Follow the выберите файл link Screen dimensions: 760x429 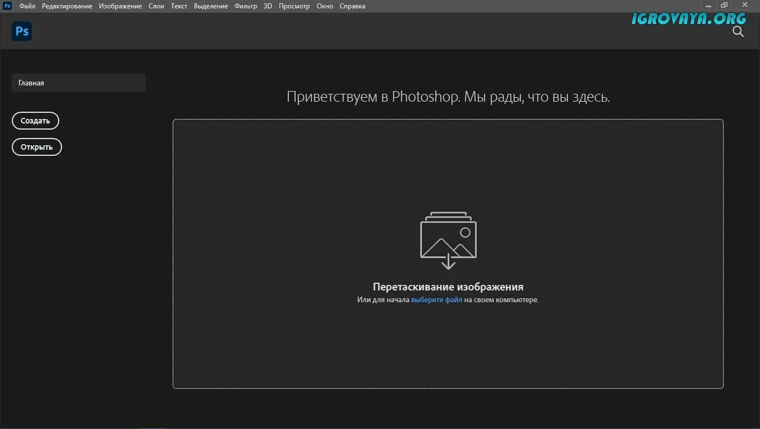[436, 300]
